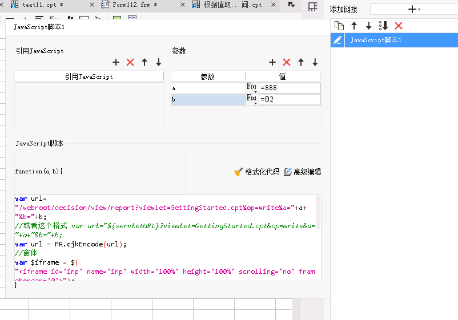Move referenced JavaScript entry down

point(159,62)
